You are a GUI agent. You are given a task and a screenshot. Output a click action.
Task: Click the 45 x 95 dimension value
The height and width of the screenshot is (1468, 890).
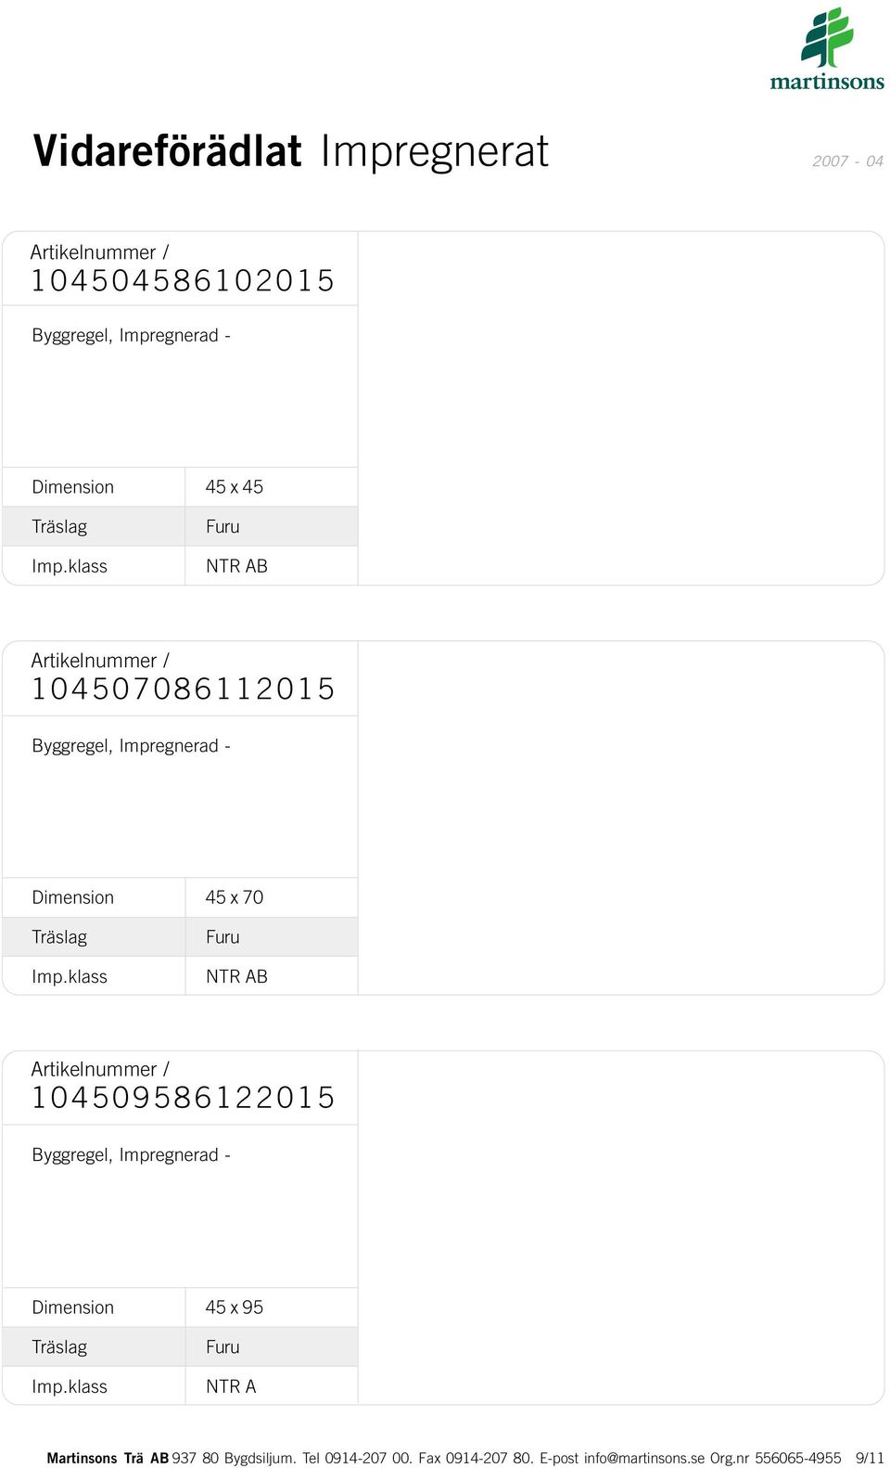pos(235,1307)
